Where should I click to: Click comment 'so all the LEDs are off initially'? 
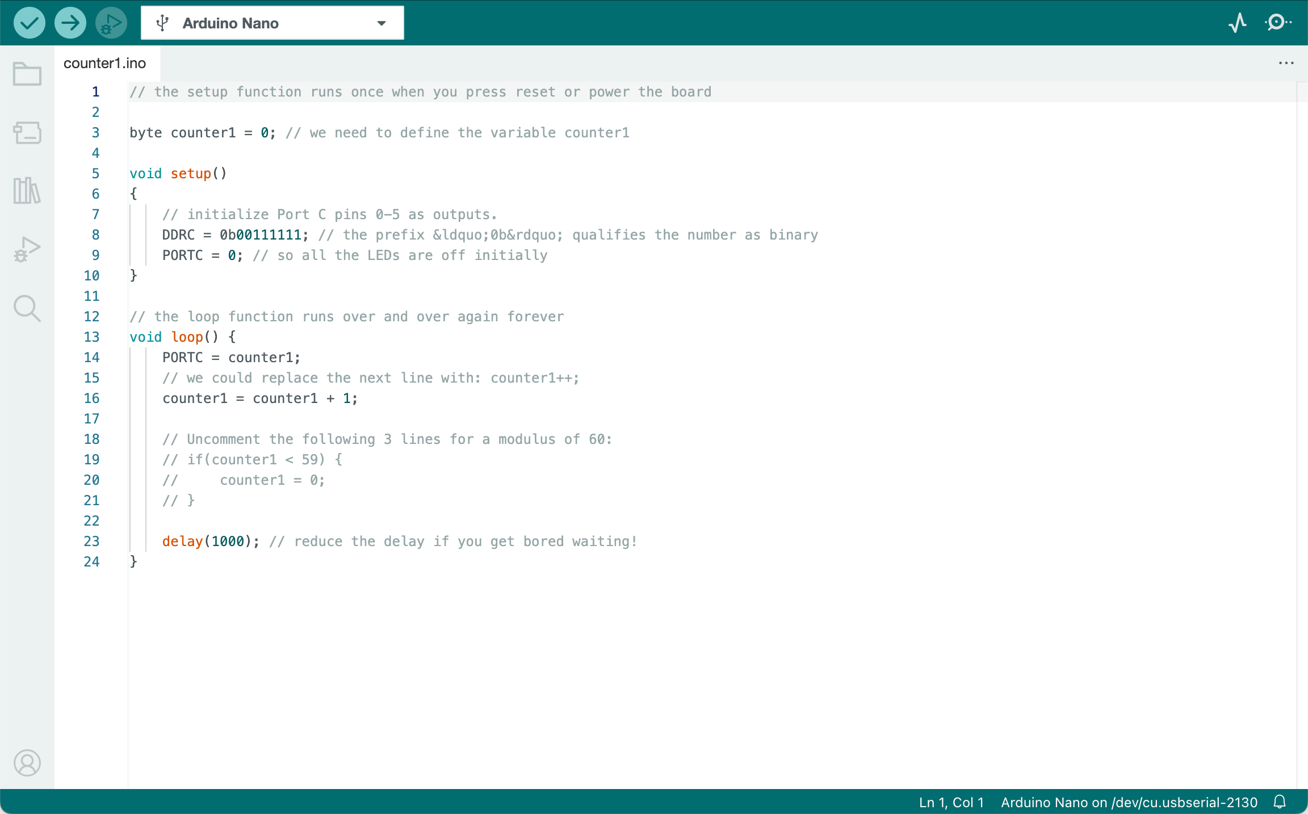pyautogui.click(x=400, y=255)
